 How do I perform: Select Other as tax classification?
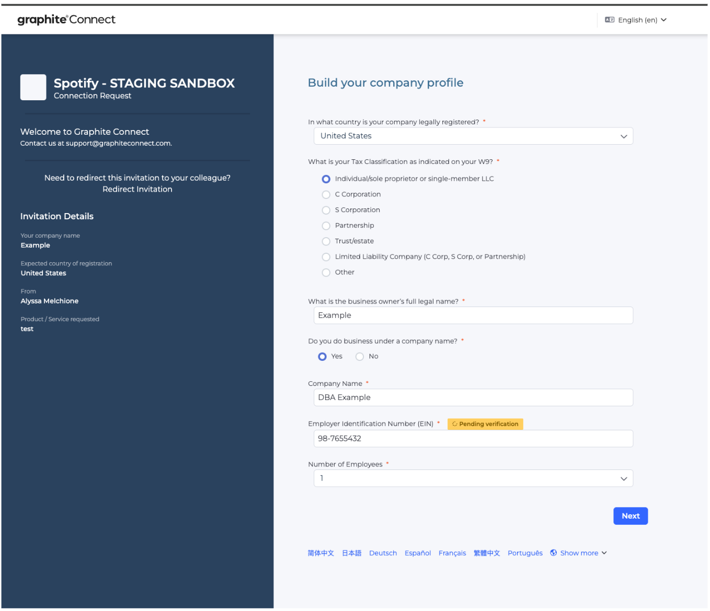coord(326,272)
